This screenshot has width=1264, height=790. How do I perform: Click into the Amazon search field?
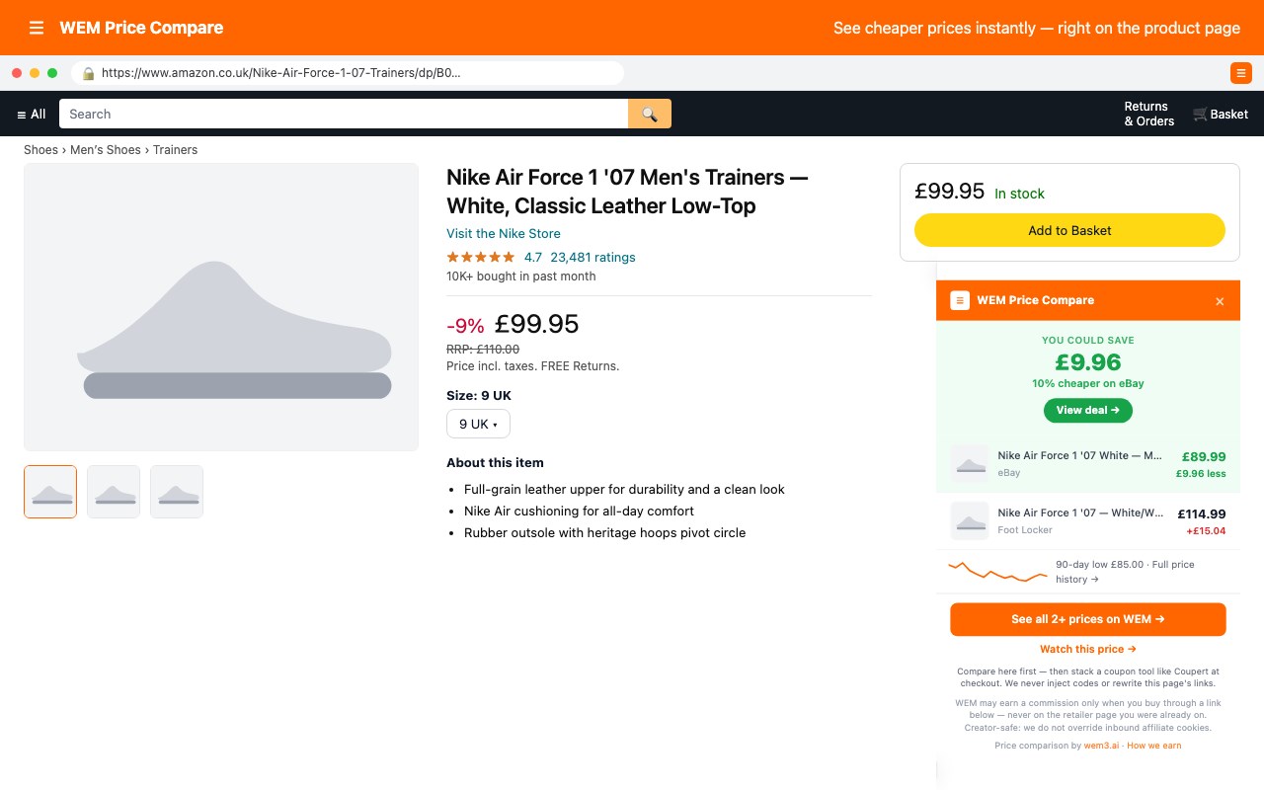click(344, 114)
